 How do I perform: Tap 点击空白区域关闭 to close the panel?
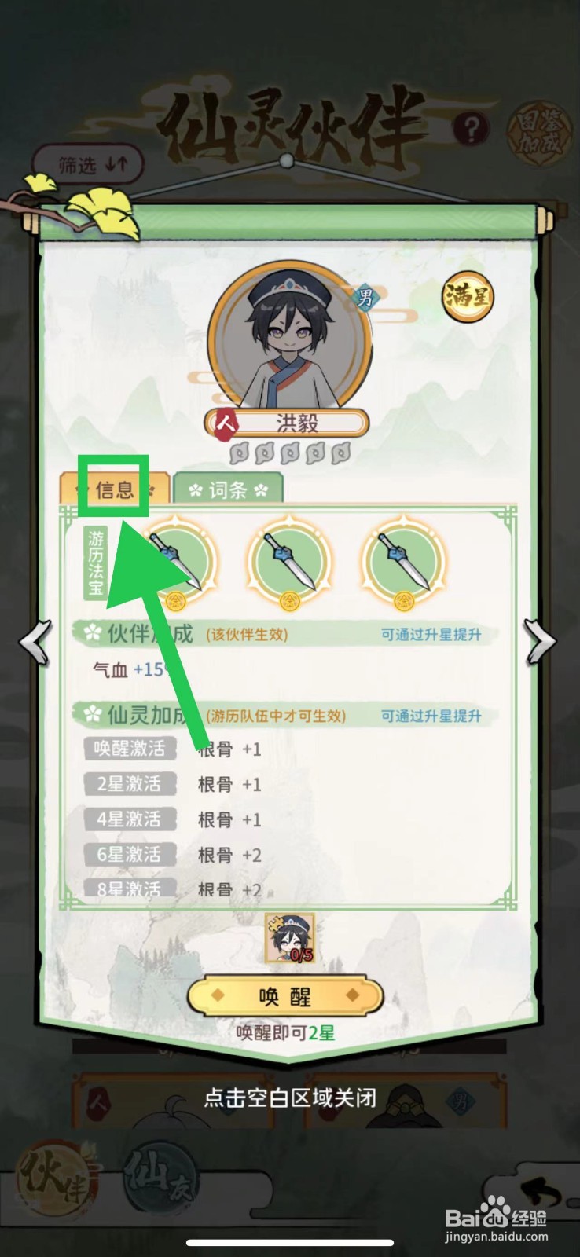pos(290,1098)
